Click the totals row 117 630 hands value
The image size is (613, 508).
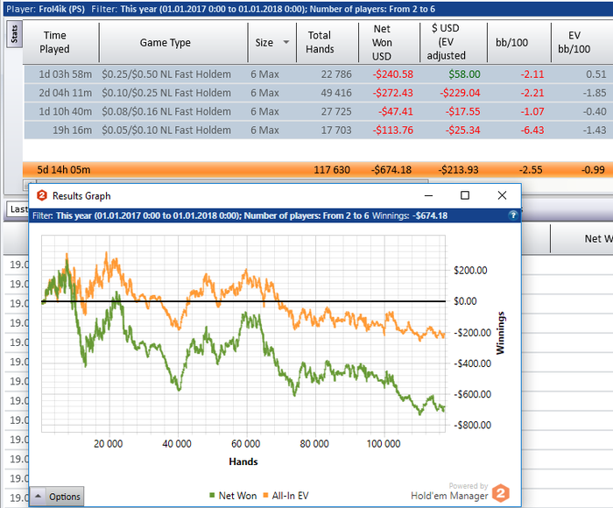point(332,170)
